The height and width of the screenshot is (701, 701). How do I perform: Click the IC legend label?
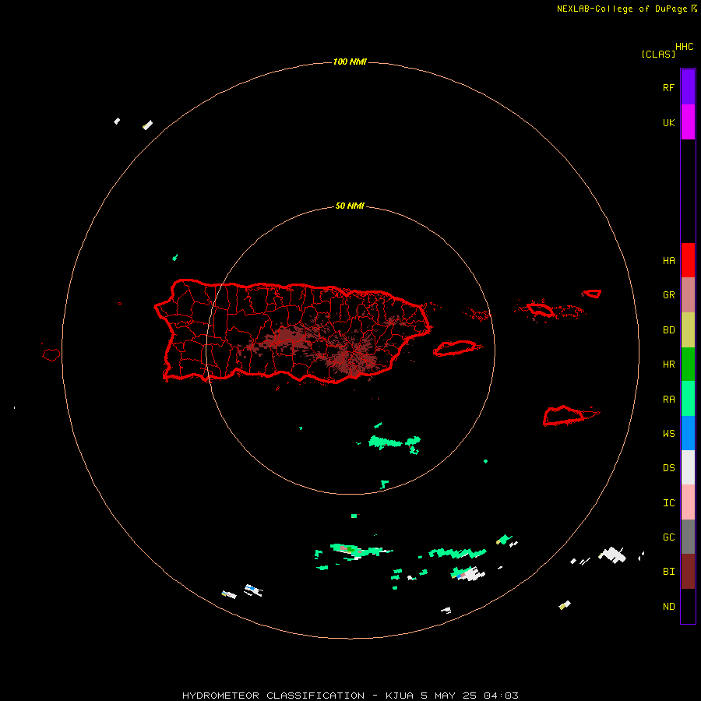tap(668, 503)
